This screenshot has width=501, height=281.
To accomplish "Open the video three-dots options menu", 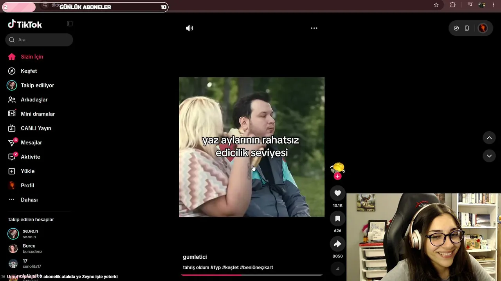I will click(x=314, y=28).
